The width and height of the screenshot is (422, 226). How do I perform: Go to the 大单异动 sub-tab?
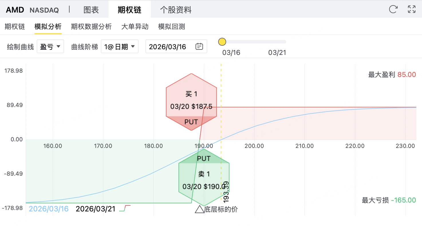tap(135, 27)
